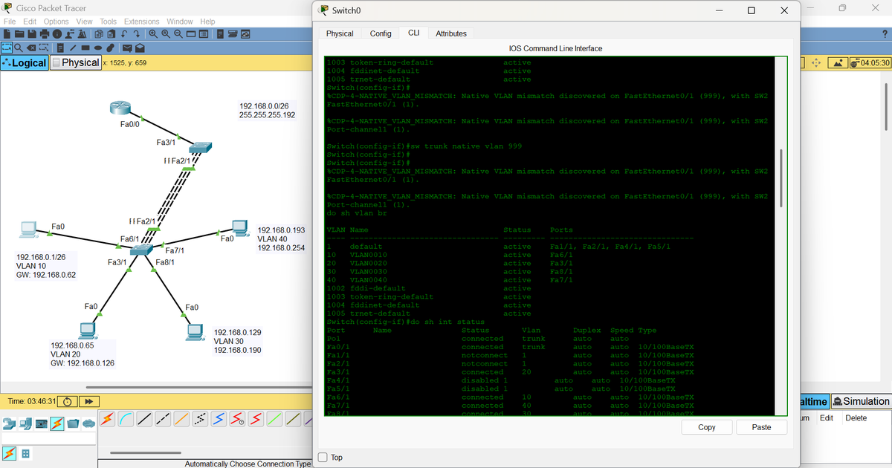Switch to Physical workspace view
892x468 pixels.
point(75,63)
